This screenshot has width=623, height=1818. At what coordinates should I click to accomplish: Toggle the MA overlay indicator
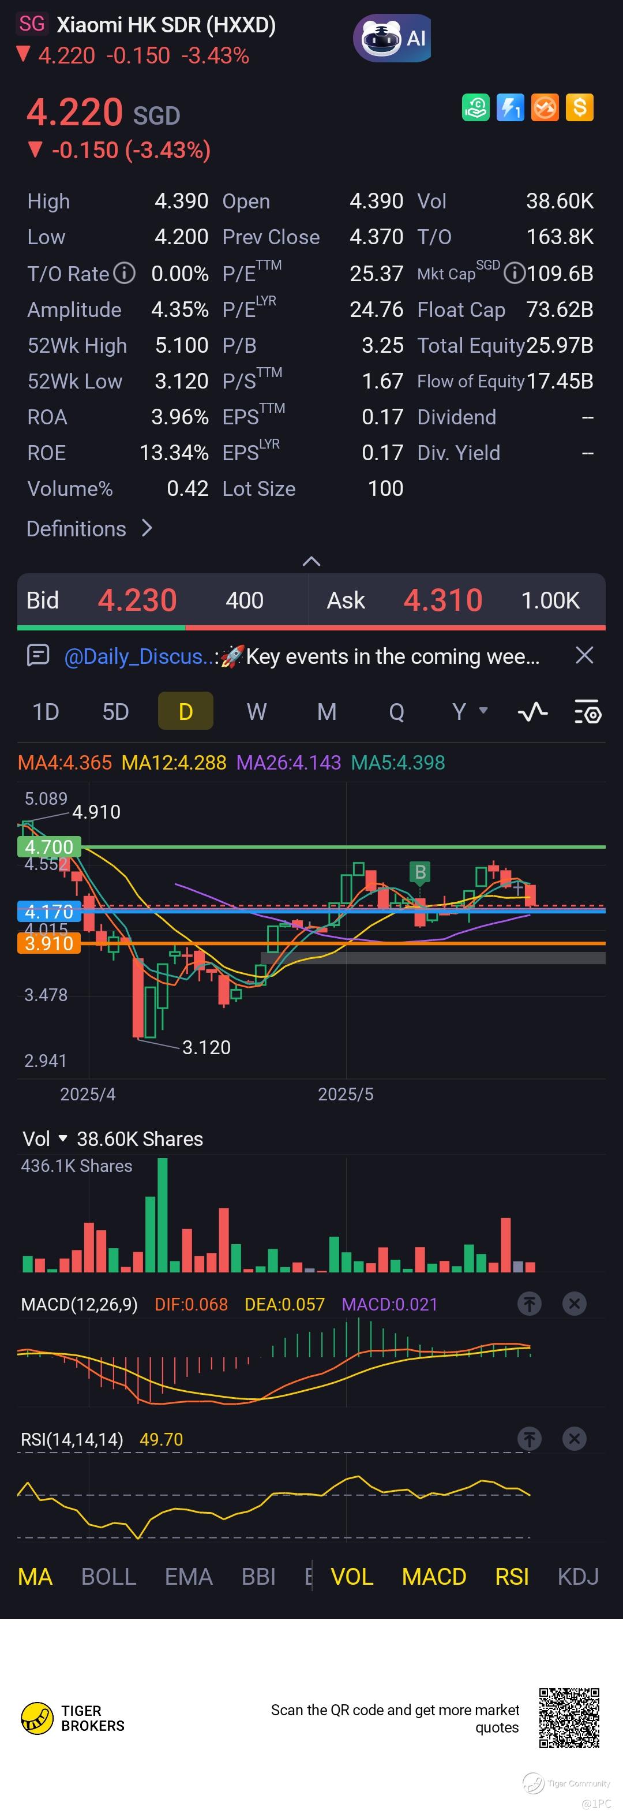click(35, 1577)
